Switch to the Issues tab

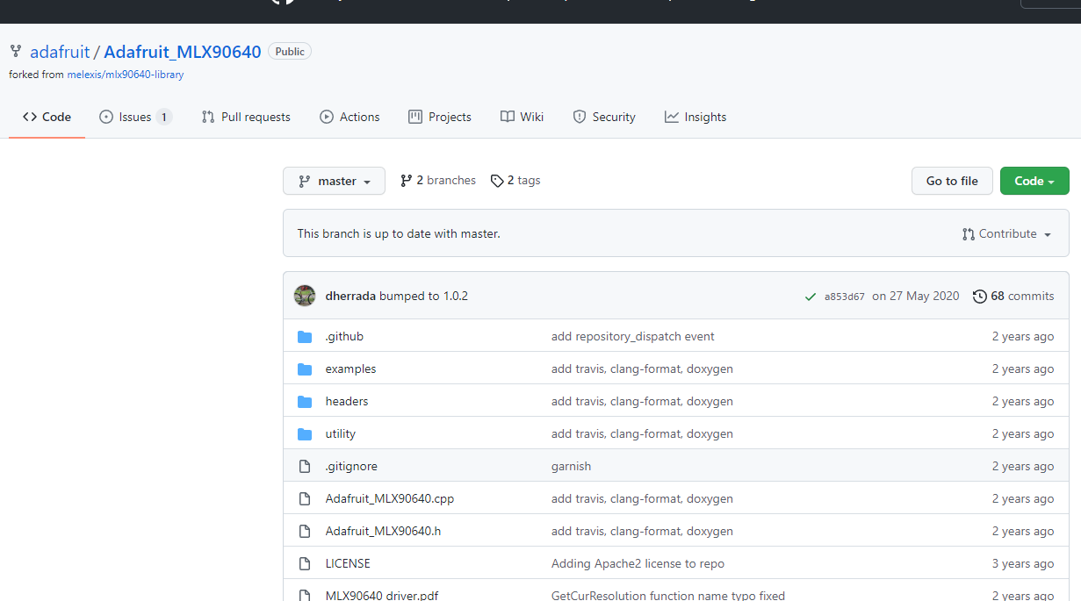(135, 117)
